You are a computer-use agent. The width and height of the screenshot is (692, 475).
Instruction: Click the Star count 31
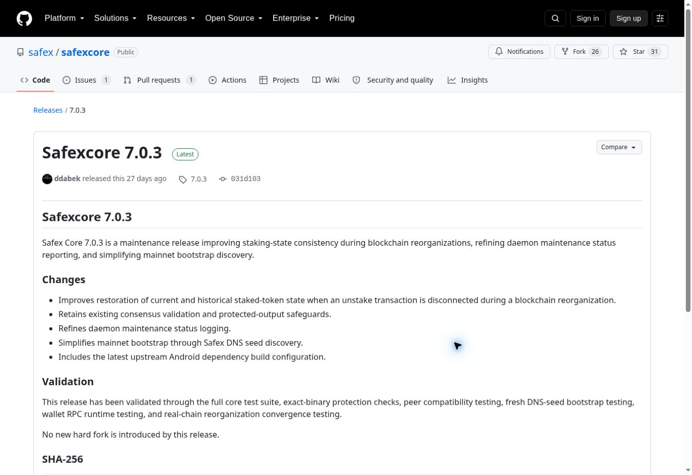click(654, 52)
